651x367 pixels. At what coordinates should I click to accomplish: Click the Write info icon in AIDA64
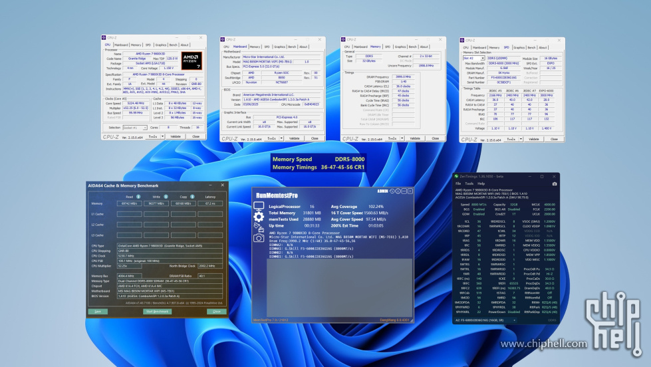[166, 196]
